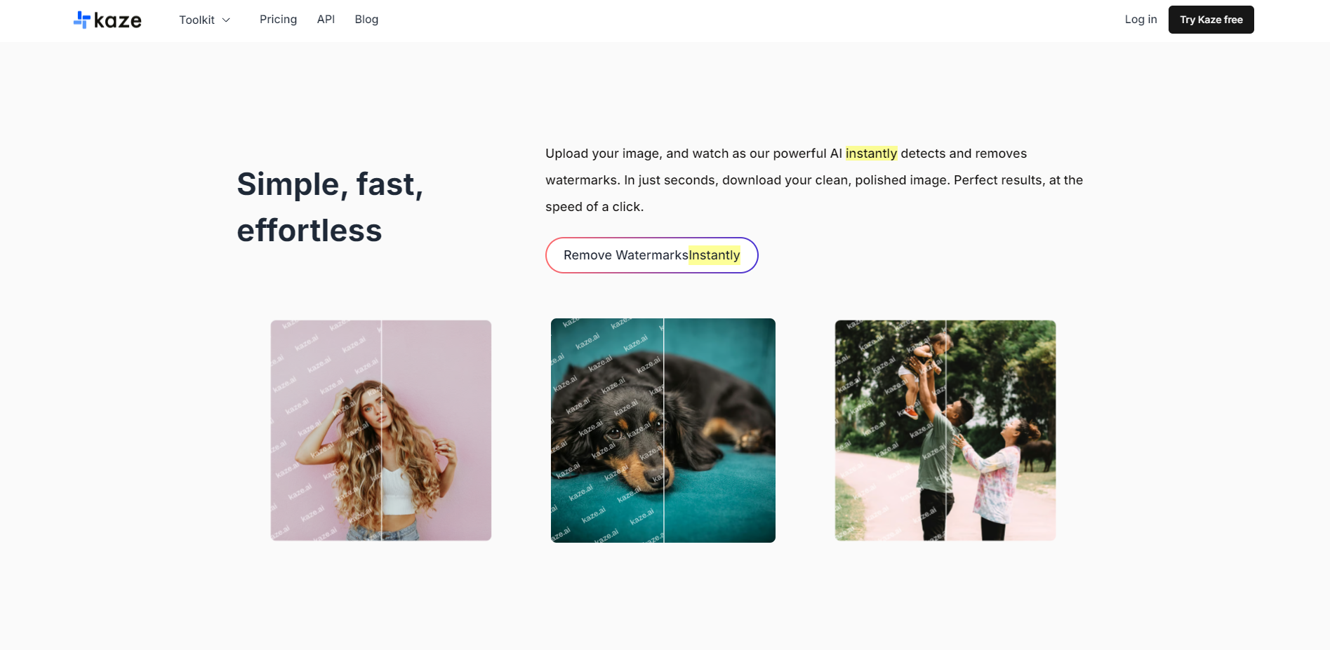Screen dimensions: 1330x650
Task: Click the comparison divider on dog photo
Action: click(x=663, y=431)
